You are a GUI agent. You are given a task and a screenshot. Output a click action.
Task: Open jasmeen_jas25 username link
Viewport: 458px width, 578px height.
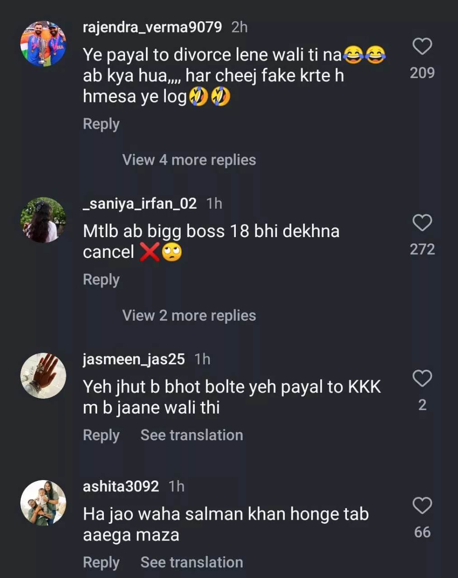(x=134, y=359)
